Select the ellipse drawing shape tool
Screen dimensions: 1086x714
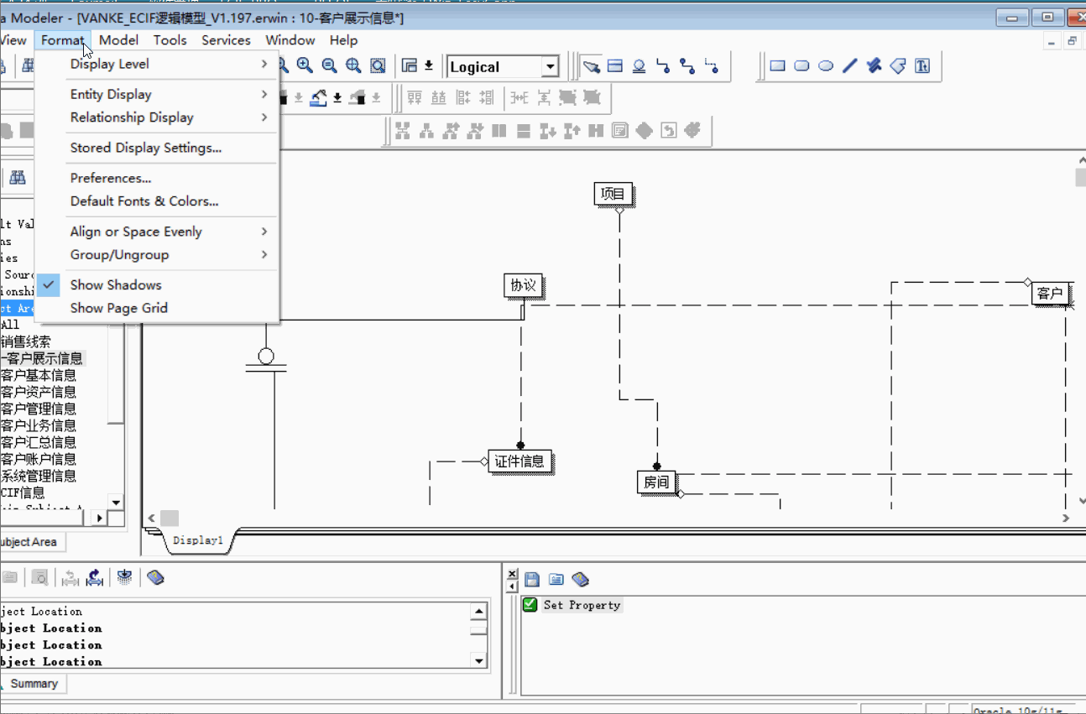pos(826,66)
